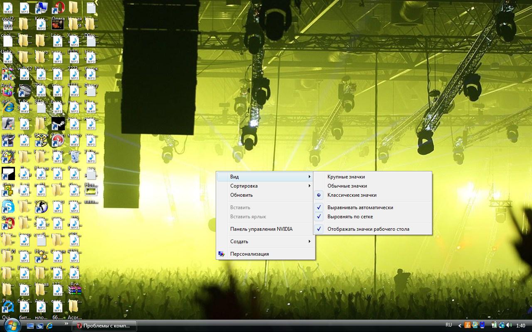Screen dimensions: 532x332
Task: Expand the 'Создать' submenu arrow
Action: pos(309,242)
